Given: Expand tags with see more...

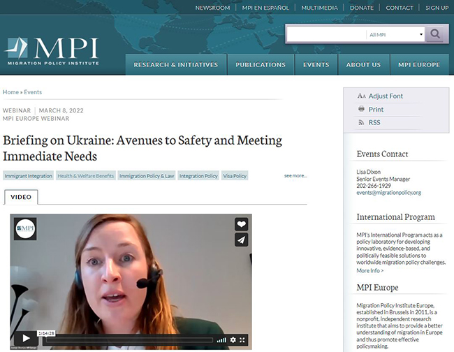Looking at the screenshot, I should 295,175.
